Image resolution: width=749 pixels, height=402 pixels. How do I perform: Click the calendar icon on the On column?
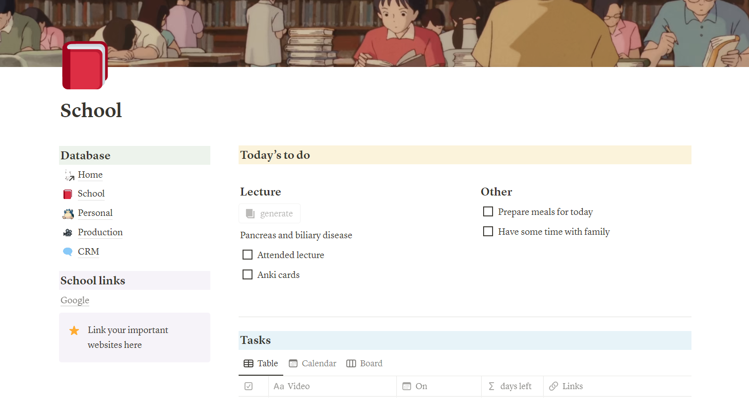point(407,386)
